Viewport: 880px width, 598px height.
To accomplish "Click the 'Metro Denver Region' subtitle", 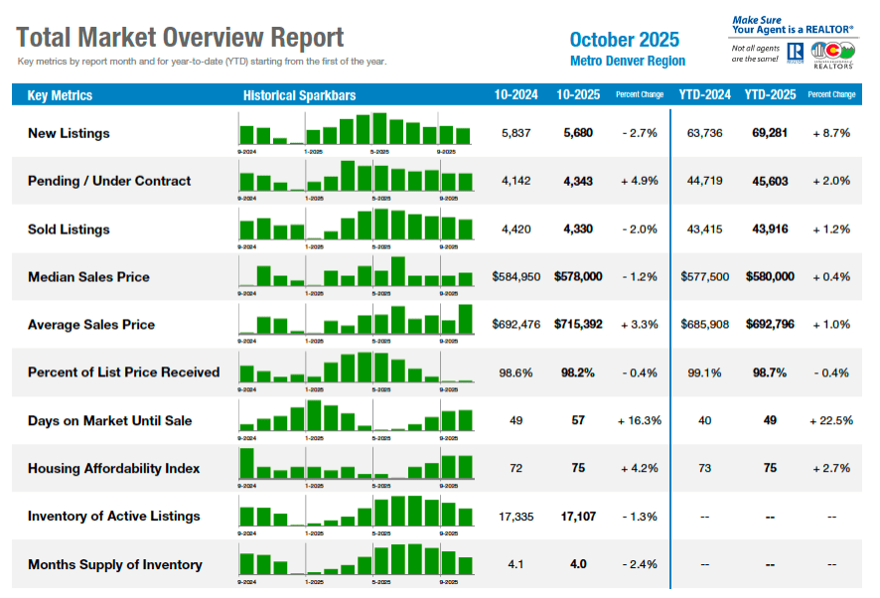I will pyautogui.click(x=628, y=61).
